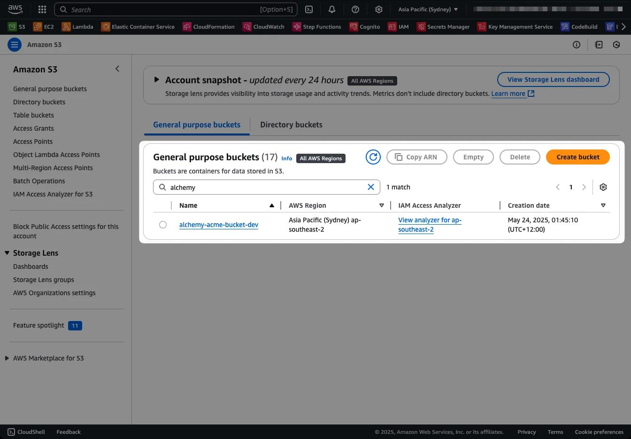631x439 pixels.
Task: Open Batch Operations in sidebar
Action: click(x=39, y=181)
